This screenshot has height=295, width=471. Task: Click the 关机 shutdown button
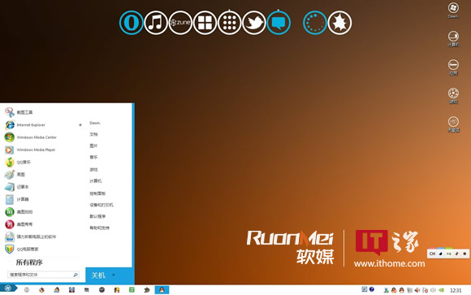click(98, 275)
